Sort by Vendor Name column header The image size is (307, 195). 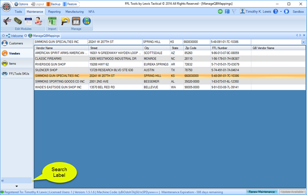click(61, 48)
